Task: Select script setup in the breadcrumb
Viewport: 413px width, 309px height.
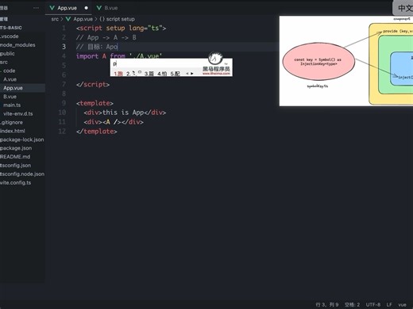Action: click(x=120, y=19)
